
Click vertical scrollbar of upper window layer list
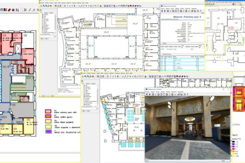point(55,23)
